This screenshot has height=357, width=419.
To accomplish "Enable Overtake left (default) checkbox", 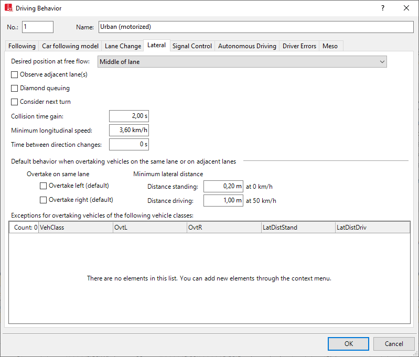I will tap(44, 186).
